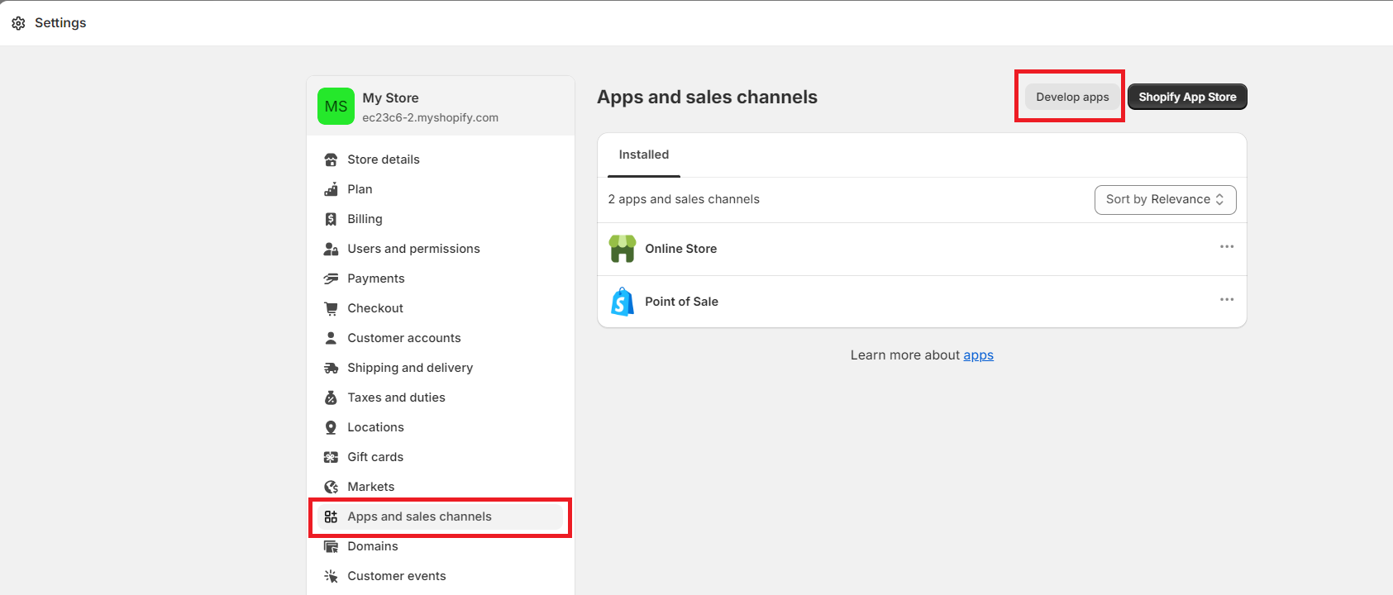This screenshot has width=1393, height=595.
Task: Go to the Plan settings page
Action: 440,189
